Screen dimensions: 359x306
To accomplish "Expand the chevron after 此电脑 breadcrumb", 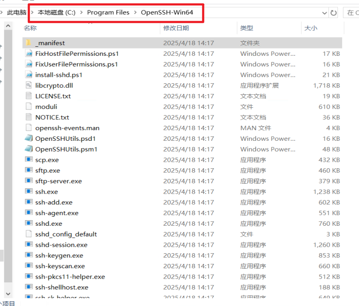I will [32, 12].
